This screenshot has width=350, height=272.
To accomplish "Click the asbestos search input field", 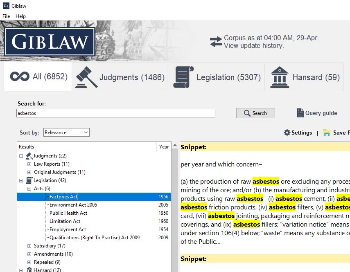I will click(116, 113).
